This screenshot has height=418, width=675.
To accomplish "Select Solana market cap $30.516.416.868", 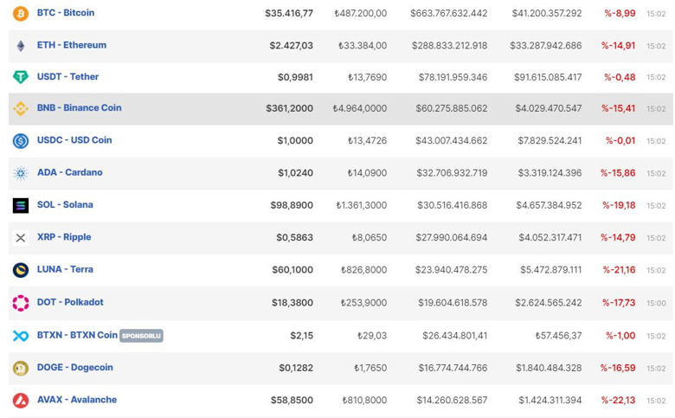I will pos(452,205).
